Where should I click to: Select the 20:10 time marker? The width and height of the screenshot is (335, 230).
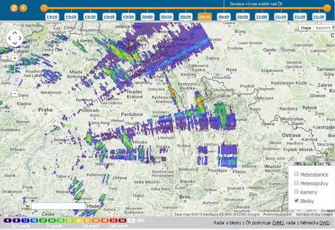166,17
